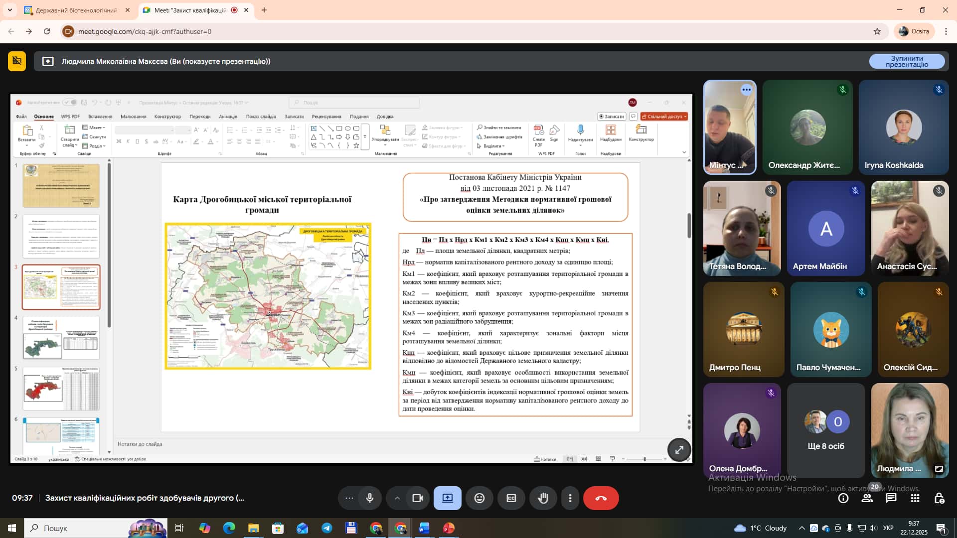This screenshot has width=957, height=538.
Task: Turn off the camera
Action: coord(417,498)
